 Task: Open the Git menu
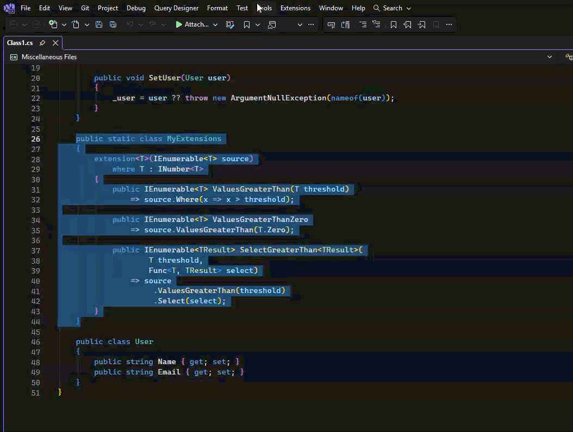click(x=85, y=8)
